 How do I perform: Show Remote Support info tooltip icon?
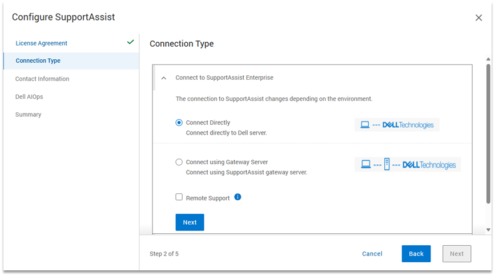coord(238,197)
